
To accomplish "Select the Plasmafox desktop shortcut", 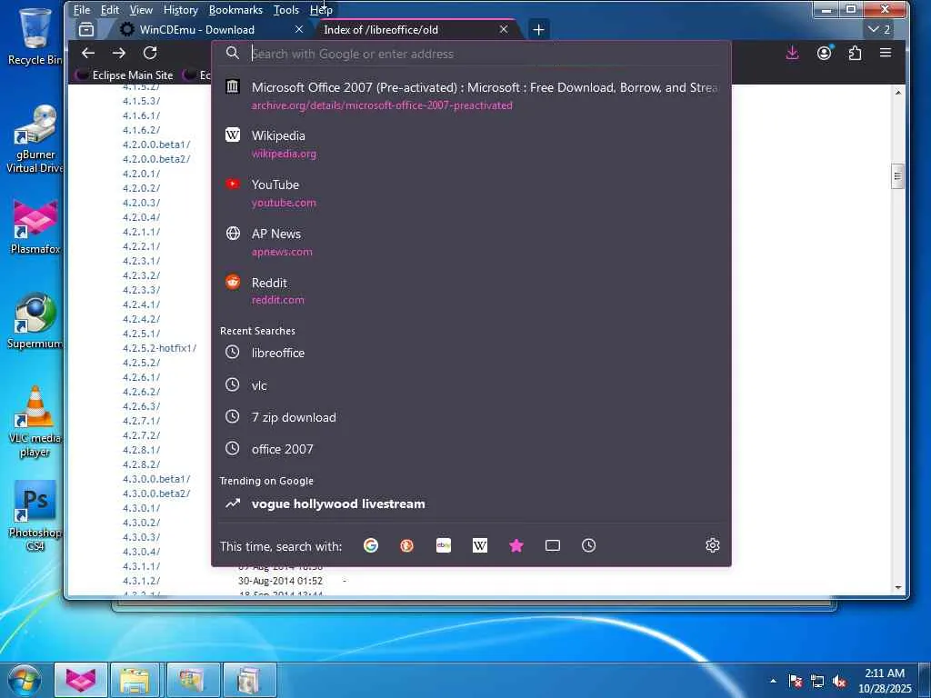I will click(x=35, y=227).
